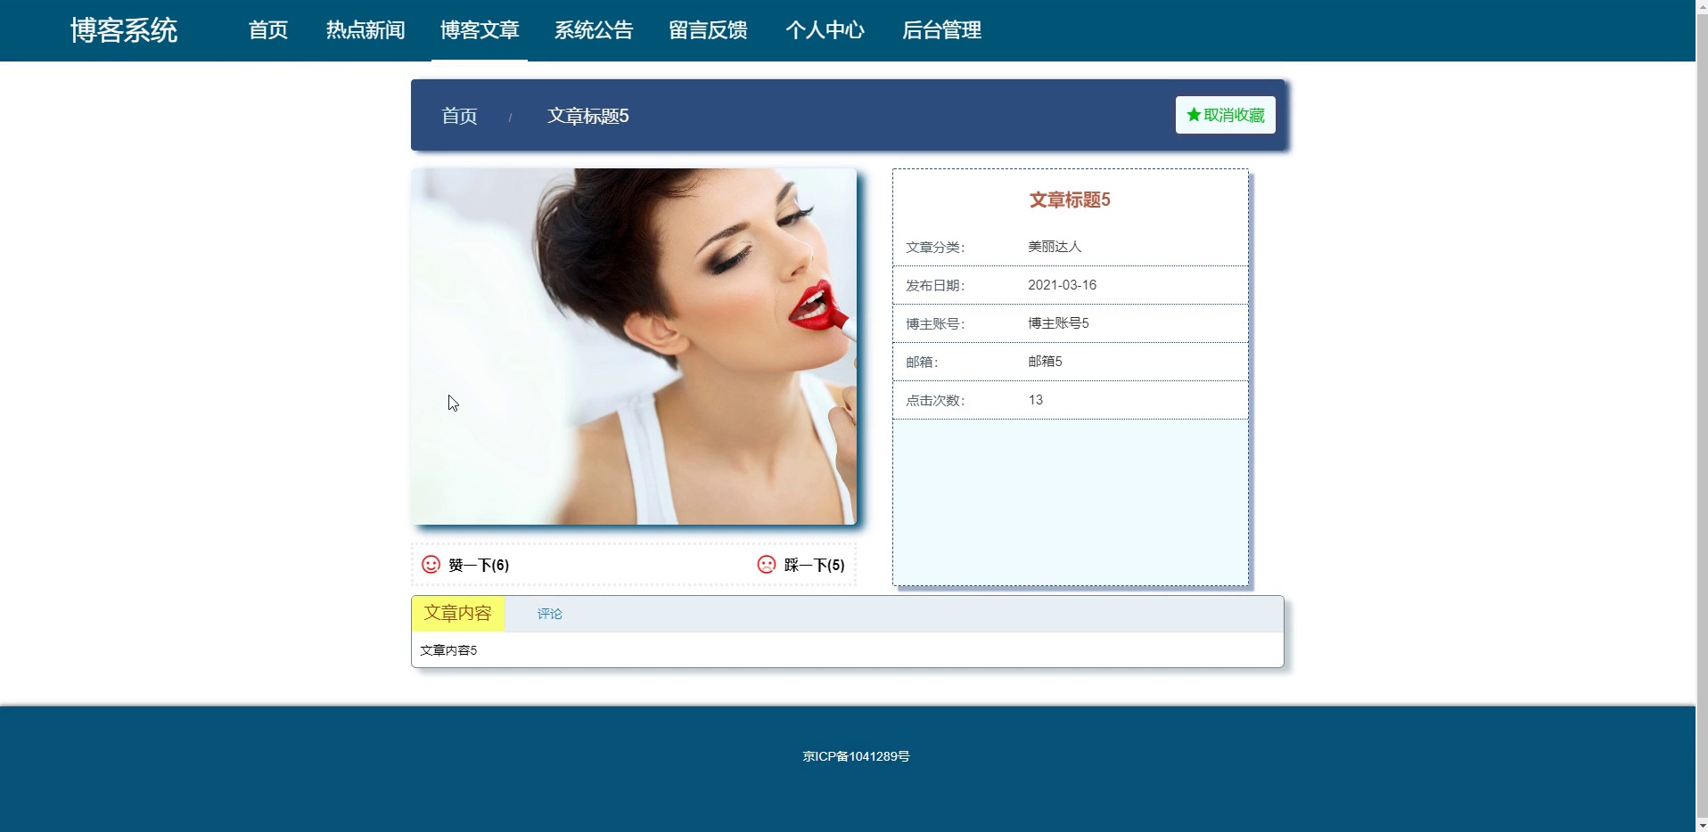Click the 美丽达人 article category text
This screenshot has width=1708, height=832.
click(1054, 247)
